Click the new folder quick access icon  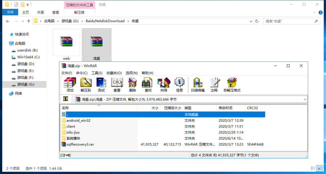23,4
